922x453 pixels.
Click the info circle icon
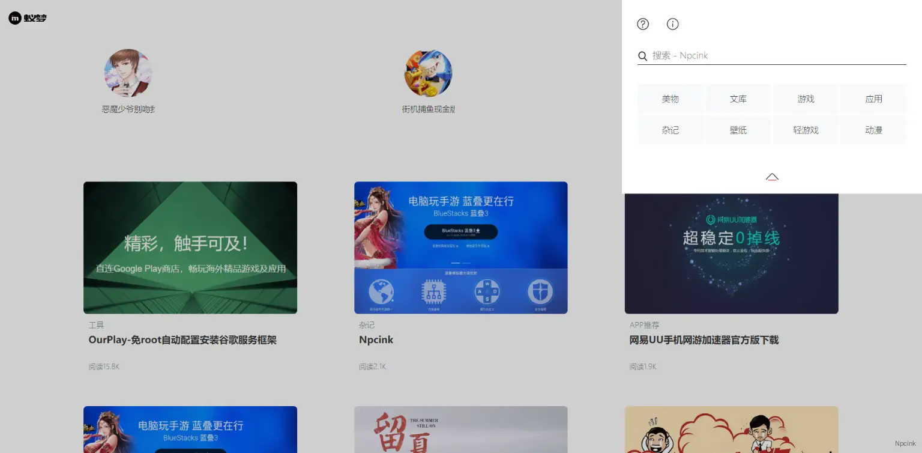tap(672, 24)
